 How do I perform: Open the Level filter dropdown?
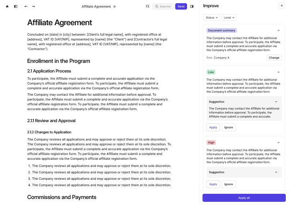point(229,18)
